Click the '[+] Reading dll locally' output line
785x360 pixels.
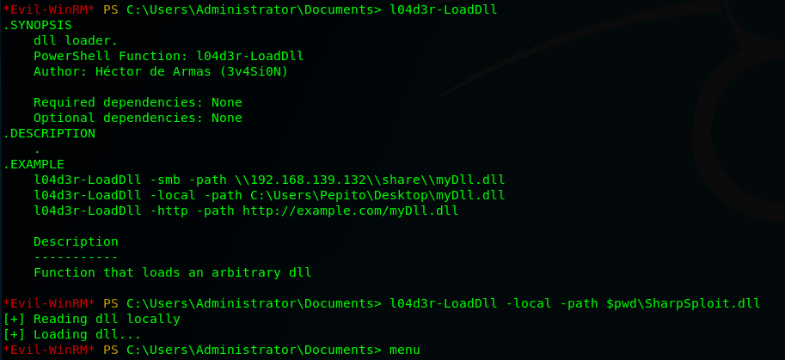[92, 319]
